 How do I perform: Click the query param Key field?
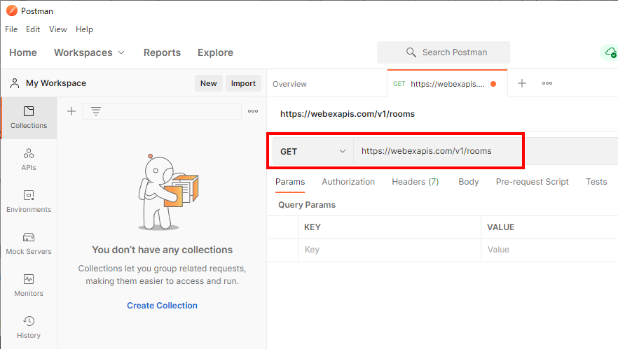390,250
